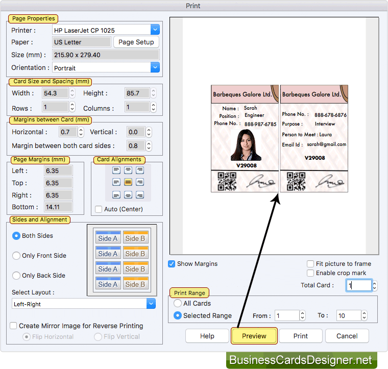Click the Width stepper arrows

pyautogui.click(x=72, y=93)
